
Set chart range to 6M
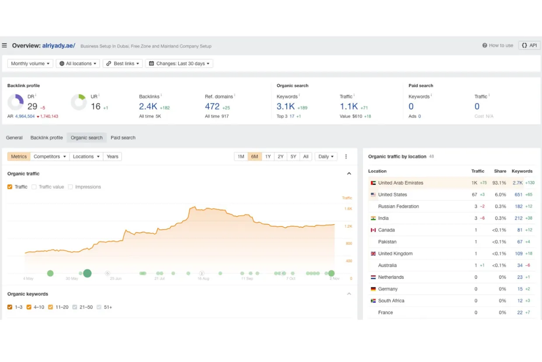pyautogui.click(x=254, y=157)
